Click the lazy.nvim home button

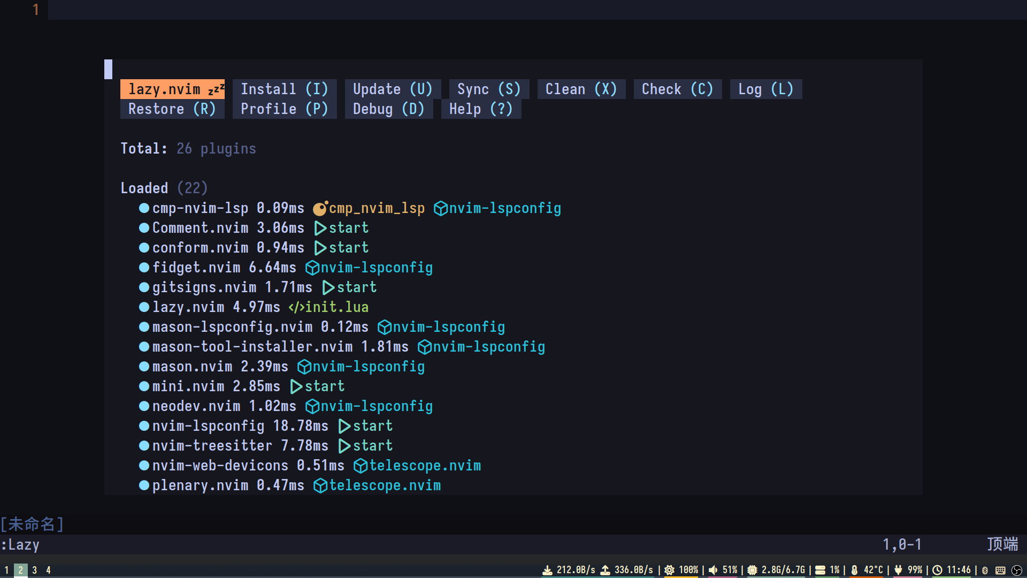click(x=172, y=89)
